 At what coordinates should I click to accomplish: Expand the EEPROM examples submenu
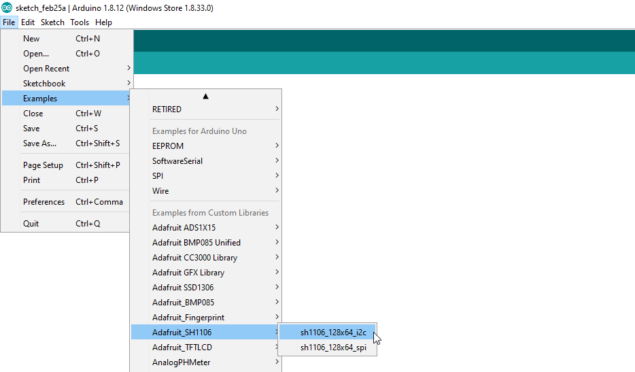(x=206, y=146)
